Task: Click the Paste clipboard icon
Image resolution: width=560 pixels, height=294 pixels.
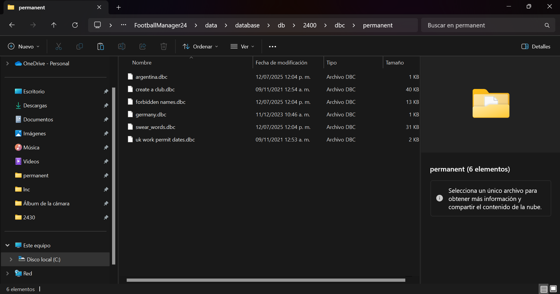Action: pyautogui.click(x=101, y=46)
